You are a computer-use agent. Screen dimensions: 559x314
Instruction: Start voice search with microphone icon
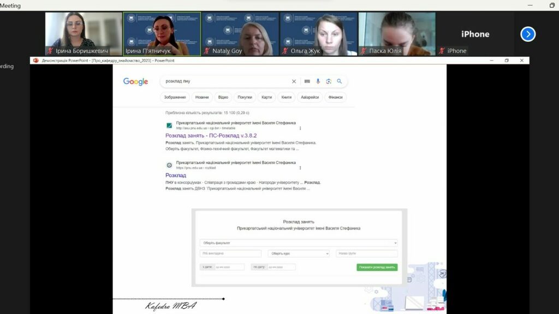click(318, 81)
